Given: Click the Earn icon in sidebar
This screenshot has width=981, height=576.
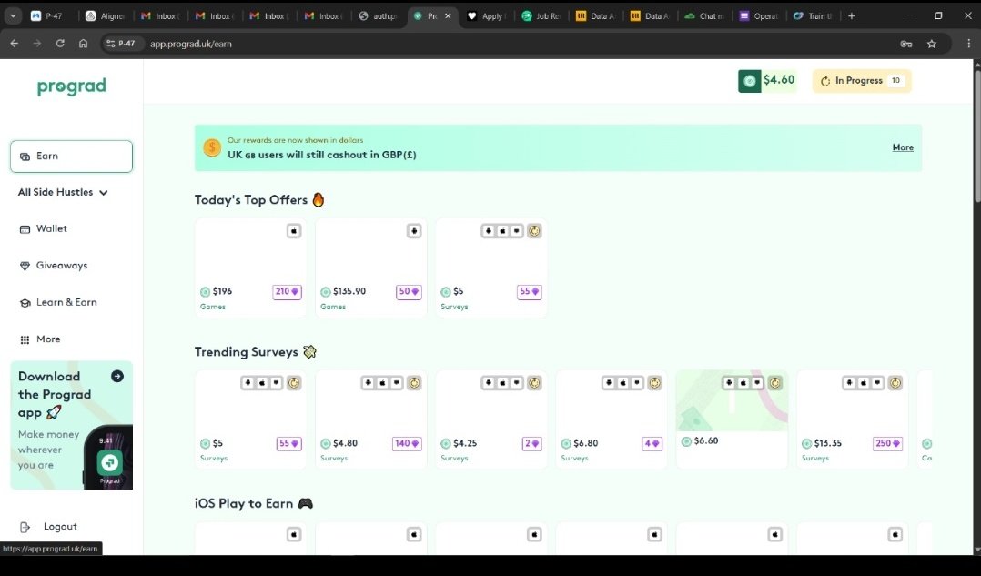Looking at the screenshot, I should click(25, 157).
